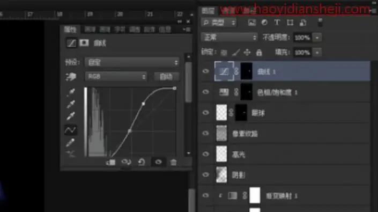Select the 高光 layer row

pos(285,154)
